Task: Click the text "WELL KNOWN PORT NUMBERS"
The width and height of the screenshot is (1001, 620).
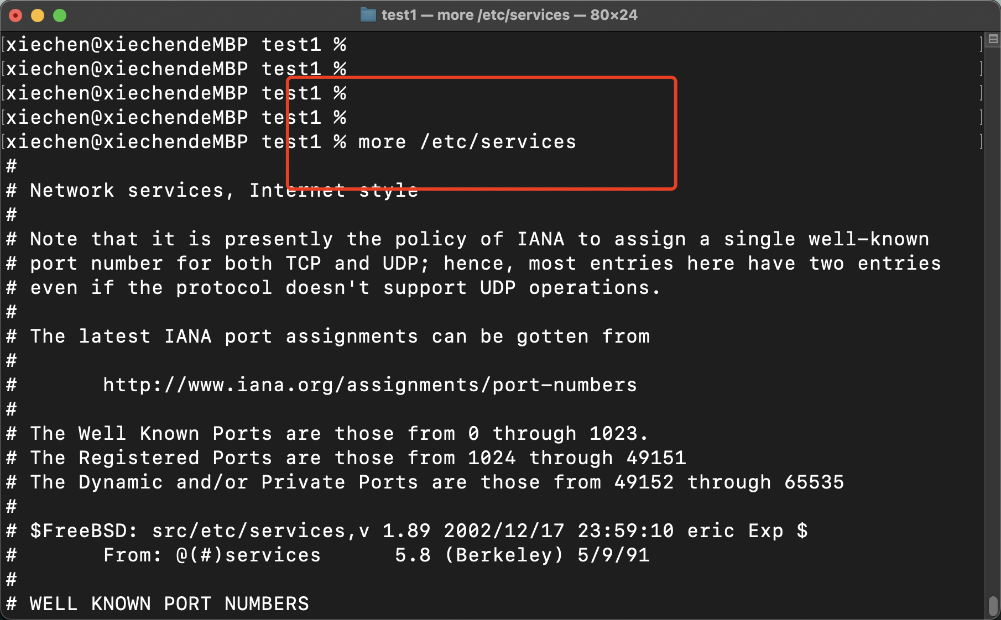Action: pos(169,603)
